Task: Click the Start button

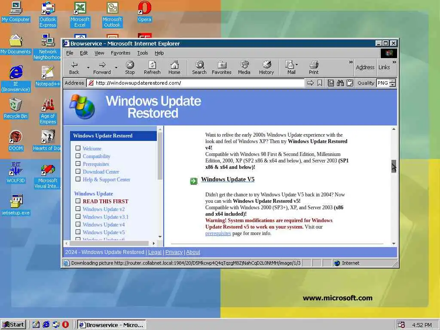Action: [13, 325]
